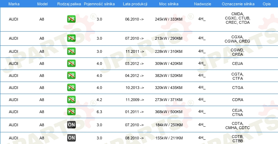
Task: Click the 4H_ body code in the CDRA row
Action: coord(202,99)
